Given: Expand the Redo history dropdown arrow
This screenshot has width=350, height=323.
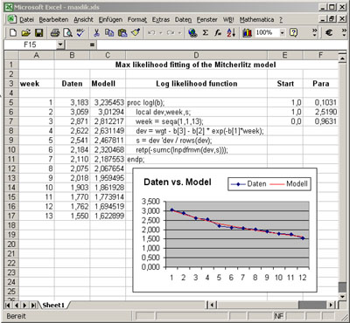Looking at the screenshot, I should (179, 33).
